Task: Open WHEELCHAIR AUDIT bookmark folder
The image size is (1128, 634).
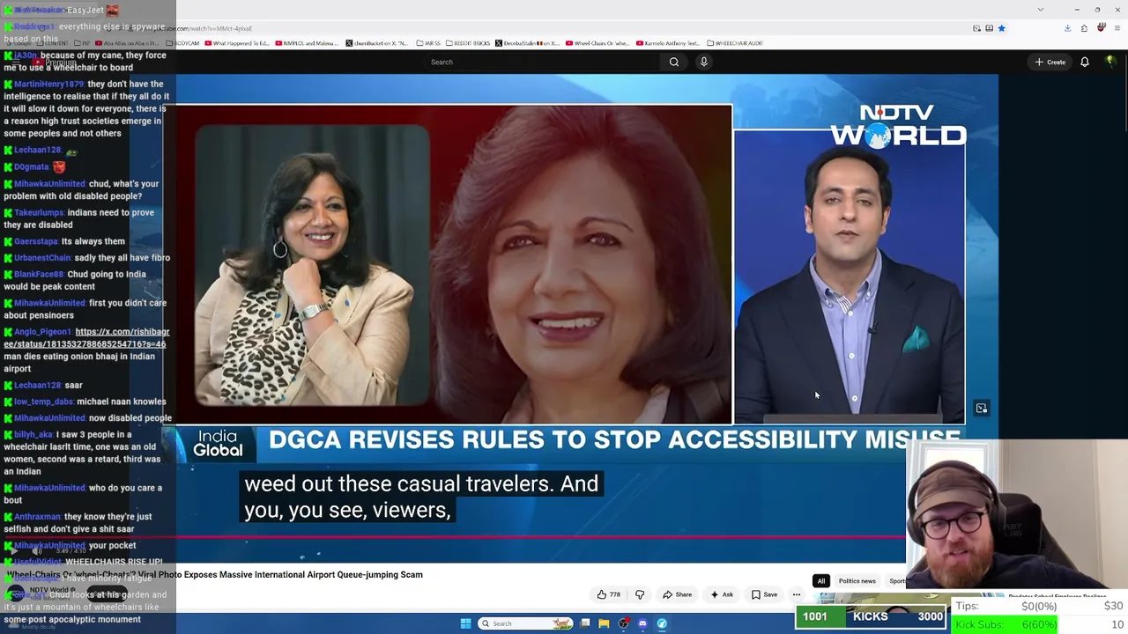Action: [x=735, y=43]
